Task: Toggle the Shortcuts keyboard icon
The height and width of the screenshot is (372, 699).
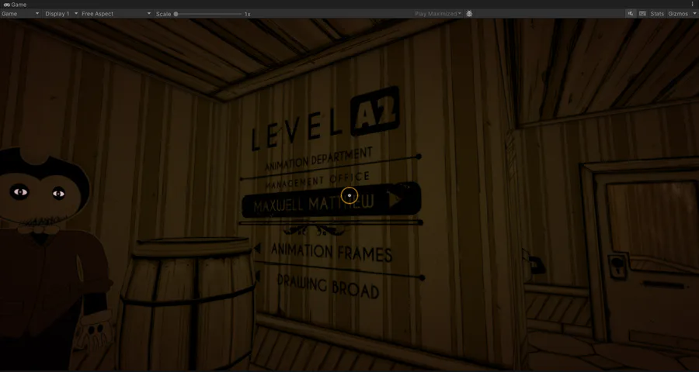Action: coord(642,14)
